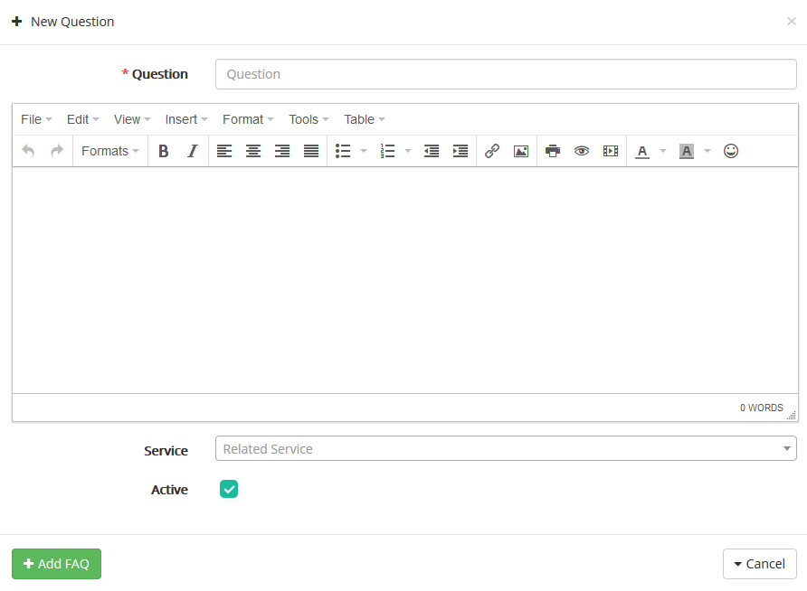
Task: Center align the text
Action: click(253, 151)
